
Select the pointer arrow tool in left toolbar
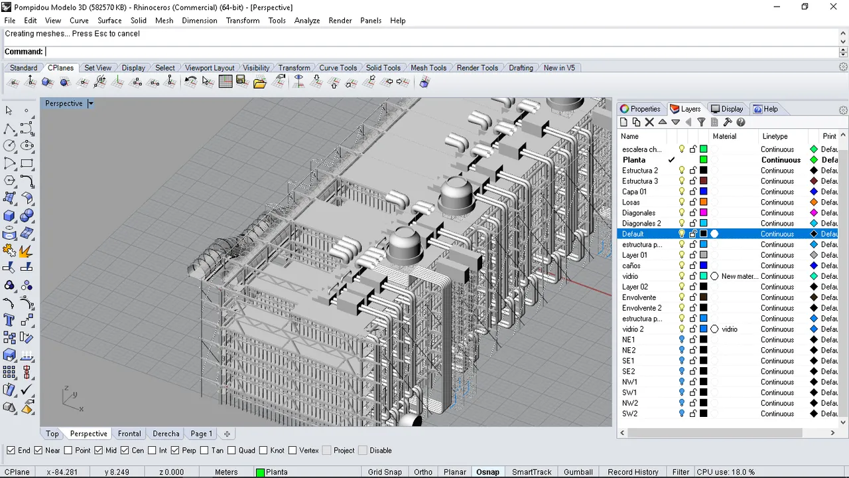point(9,110)
